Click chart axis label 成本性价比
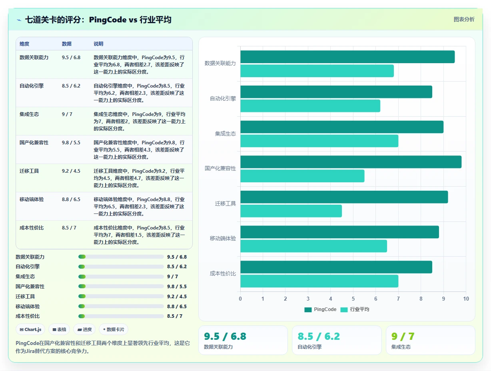Image resolution: width=491 pixels, height=371 pixels. pos(223,273)
